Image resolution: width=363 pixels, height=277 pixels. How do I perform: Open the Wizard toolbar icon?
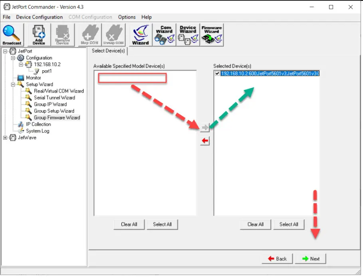point(140,35)
